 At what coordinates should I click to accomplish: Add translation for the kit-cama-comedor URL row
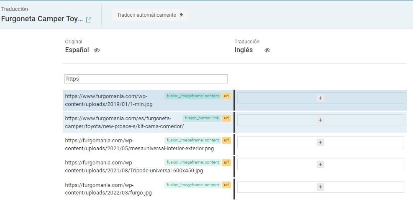pos(320,120)
